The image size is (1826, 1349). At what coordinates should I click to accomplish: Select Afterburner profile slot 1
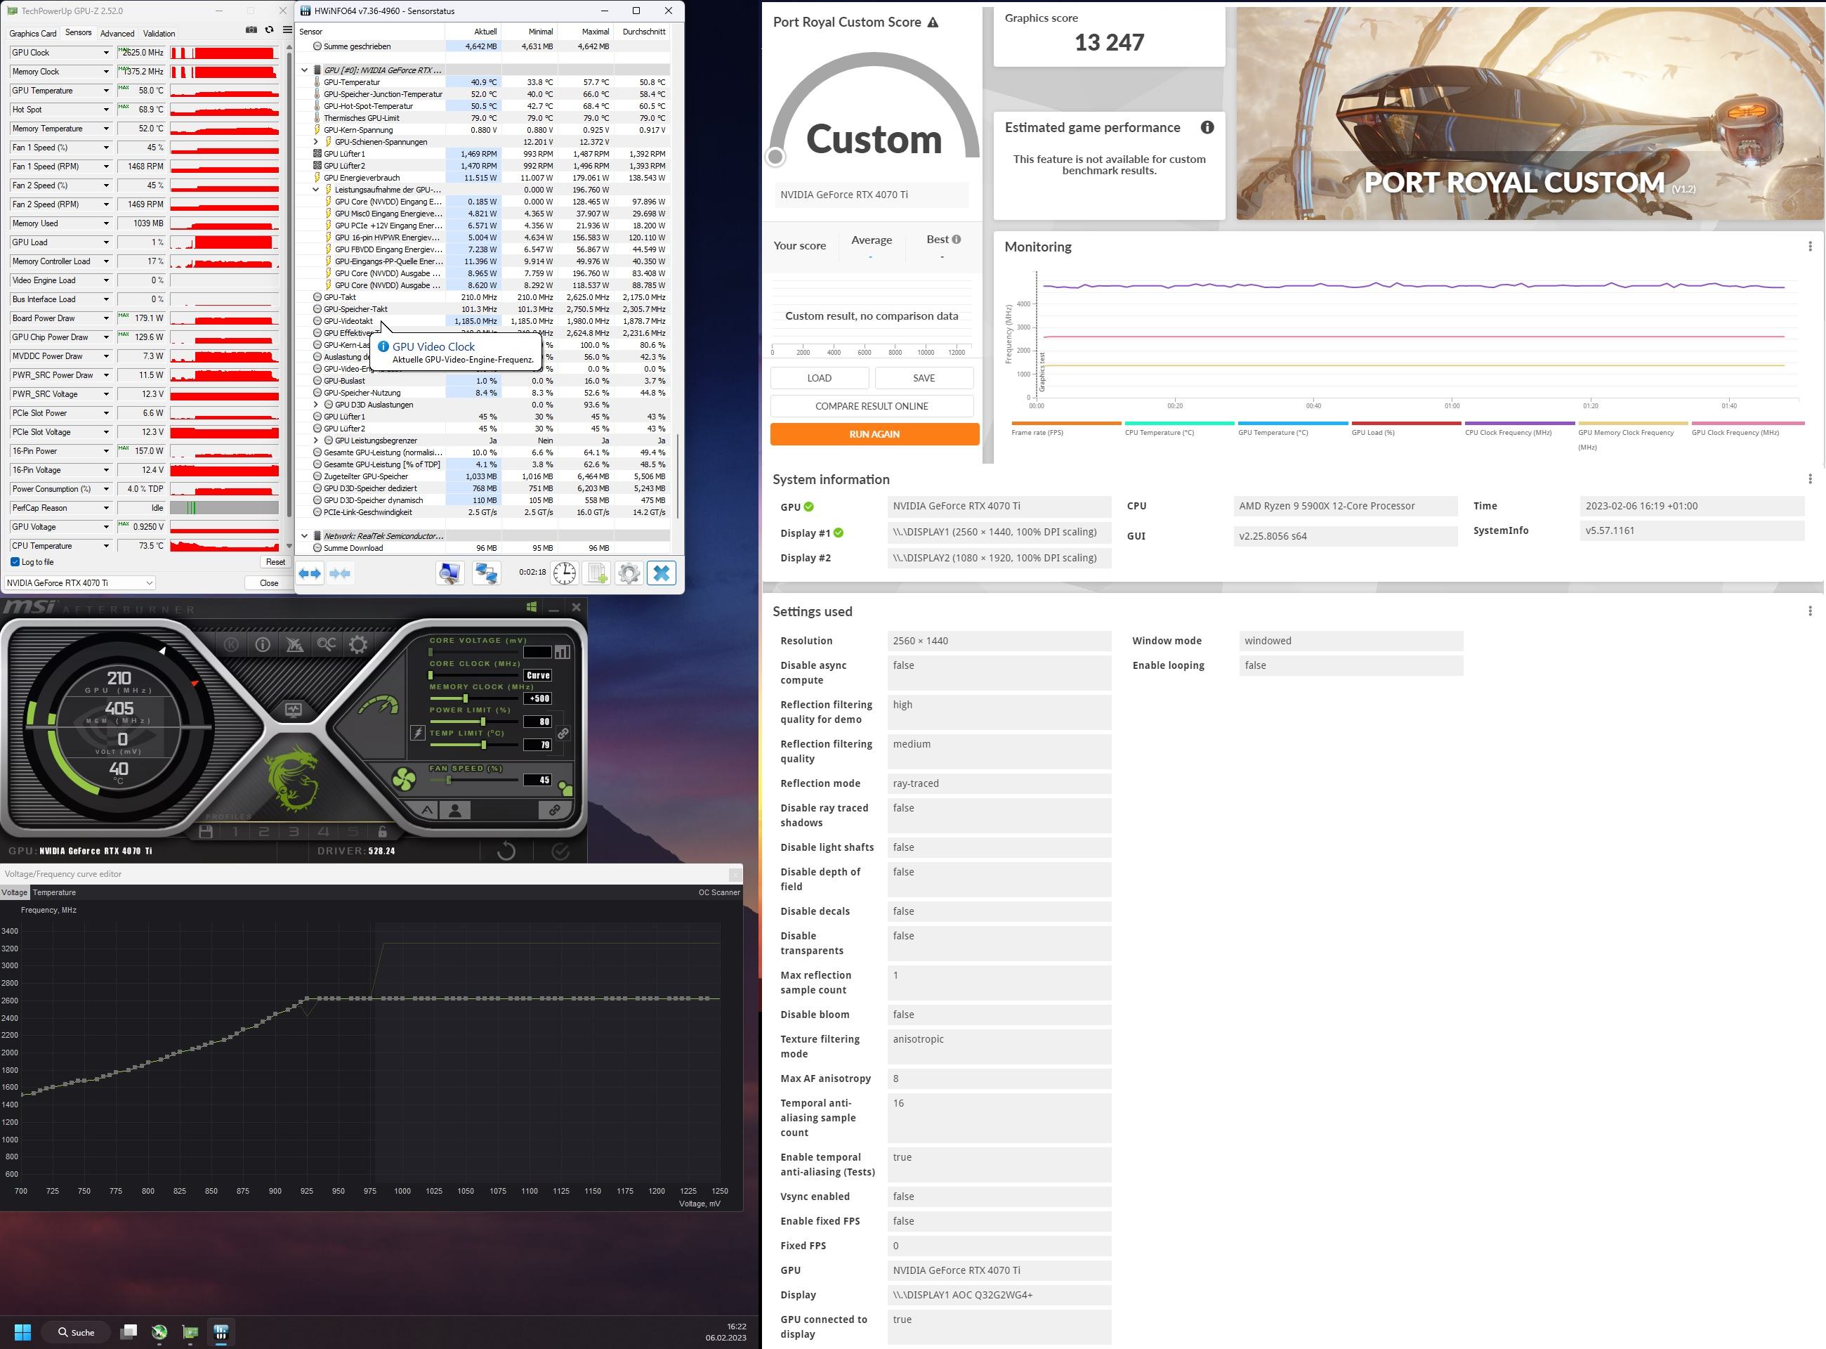click(236, 832)
